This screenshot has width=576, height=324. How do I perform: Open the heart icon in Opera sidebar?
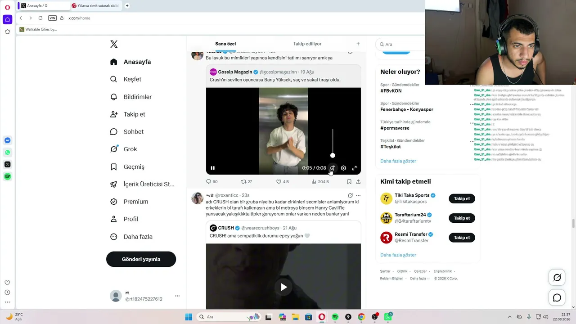tap(7, 283)
